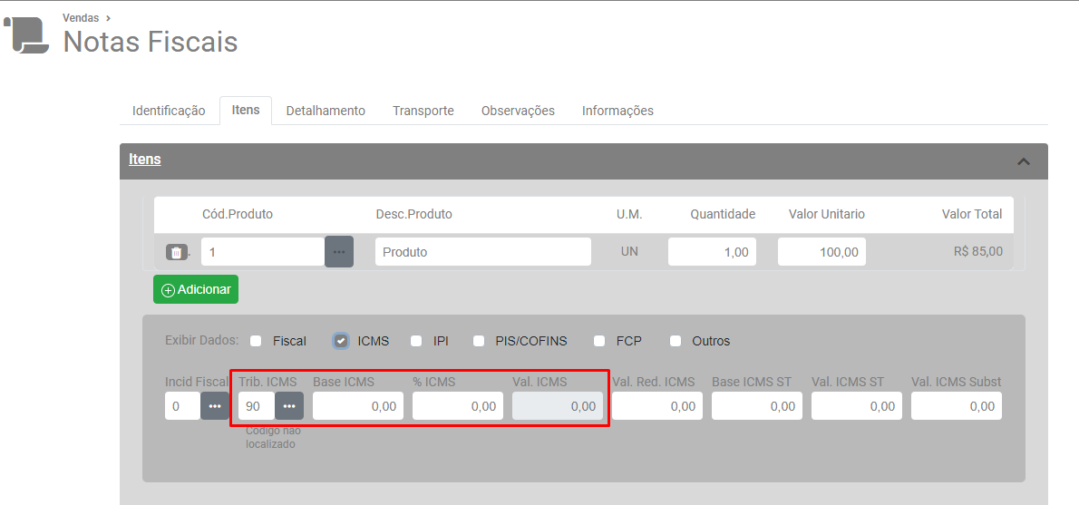Click the 'Codigo não localizado' message
This screenshot has height=505, width=1079.
[273, 438]
